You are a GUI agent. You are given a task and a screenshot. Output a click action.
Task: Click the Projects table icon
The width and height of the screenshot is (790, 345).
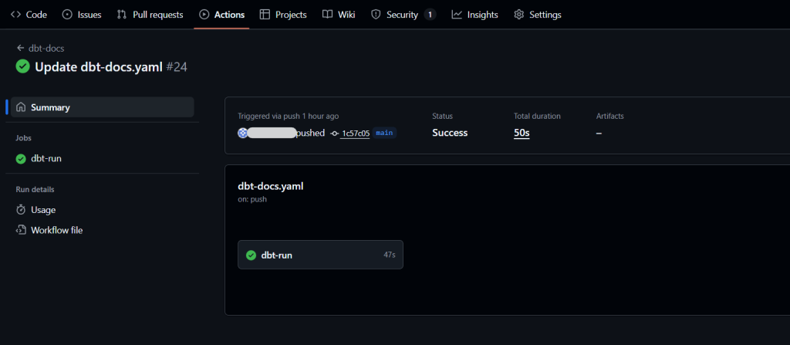pos(265,15)
